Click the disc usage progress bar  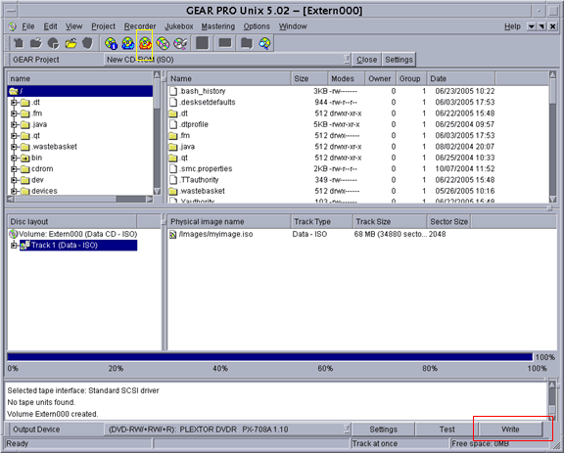[270, 357]
